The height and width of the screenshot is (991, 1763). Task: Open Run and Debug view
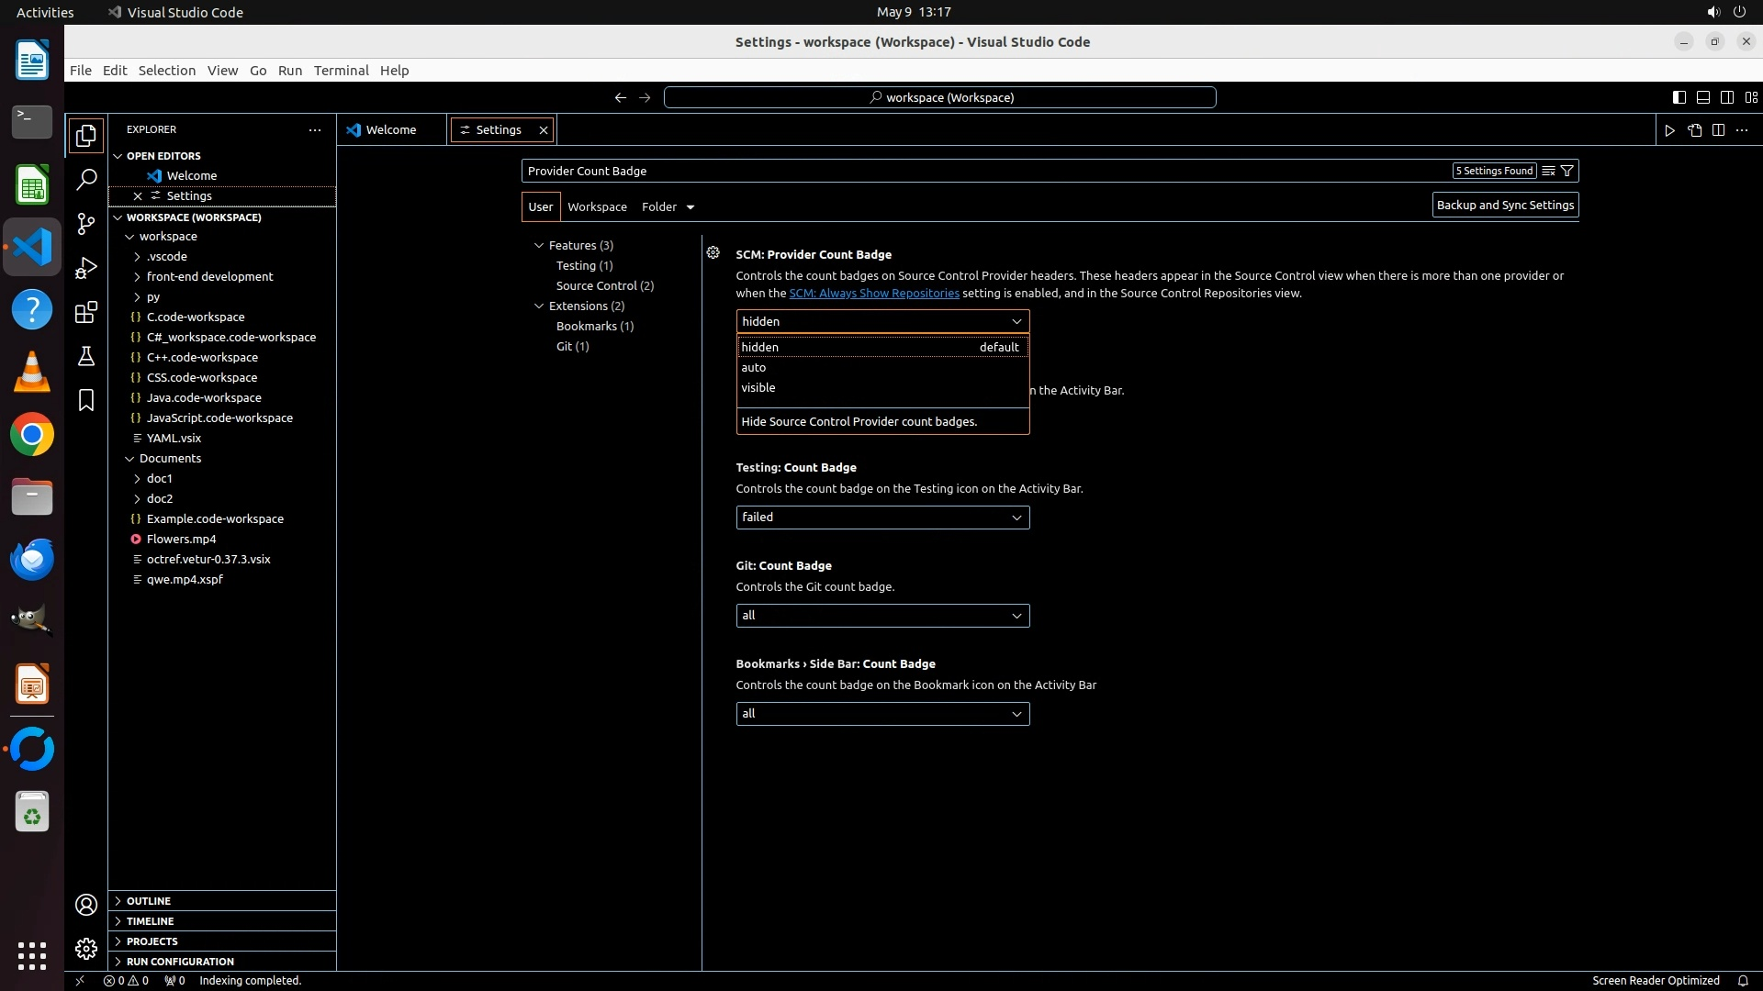tap(86, 268)
